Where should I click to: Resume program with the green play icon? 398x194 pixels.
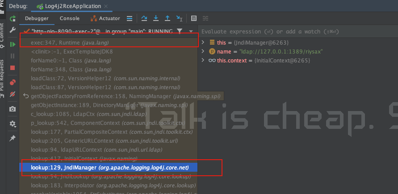click(x=13, y=45)
